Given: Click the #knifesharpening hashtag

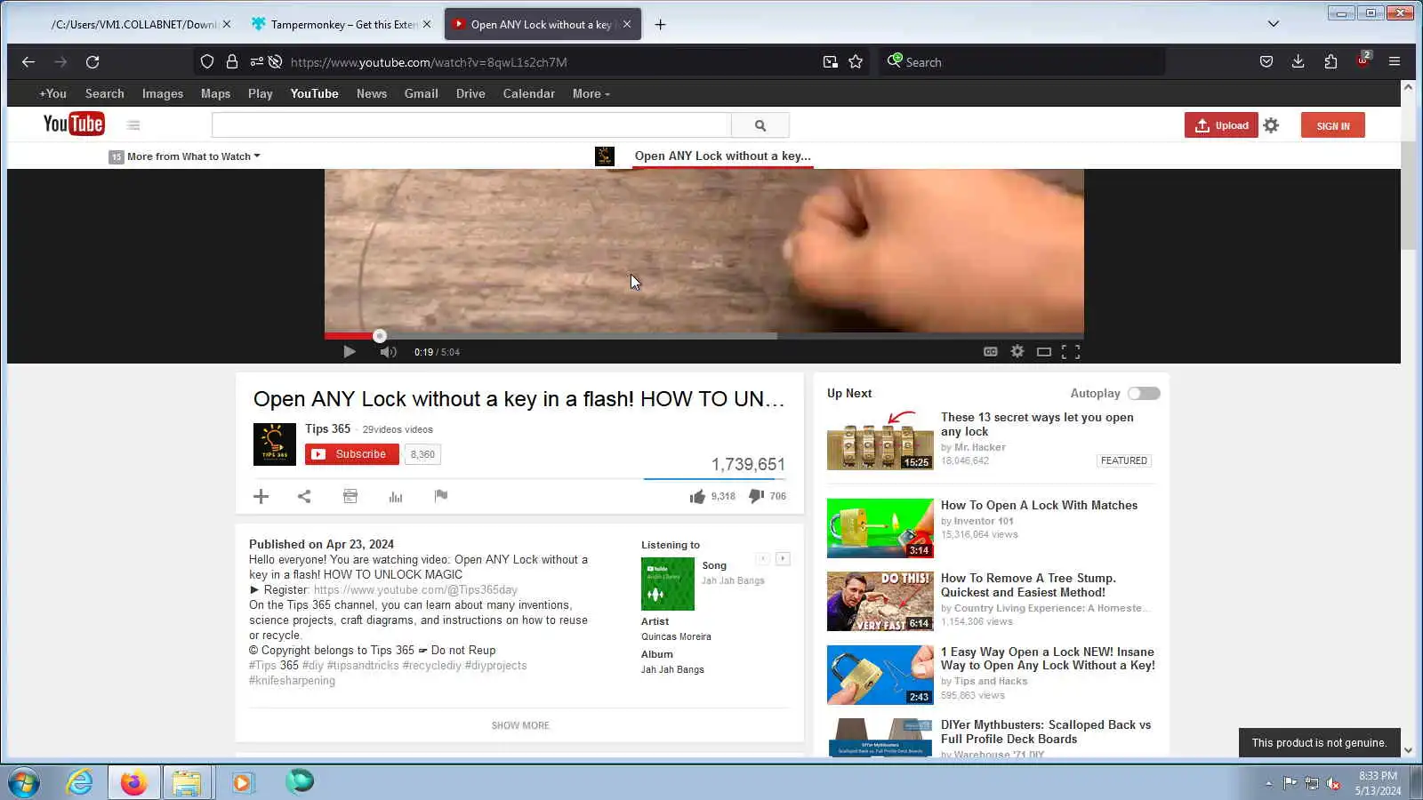Looking at the screenshot, I should click(x=292, y=681).
